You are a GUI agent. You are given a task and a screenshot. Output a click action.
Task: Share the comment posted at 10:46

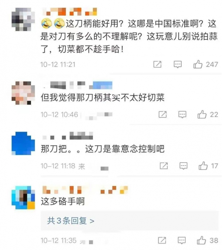pos(162,115)
